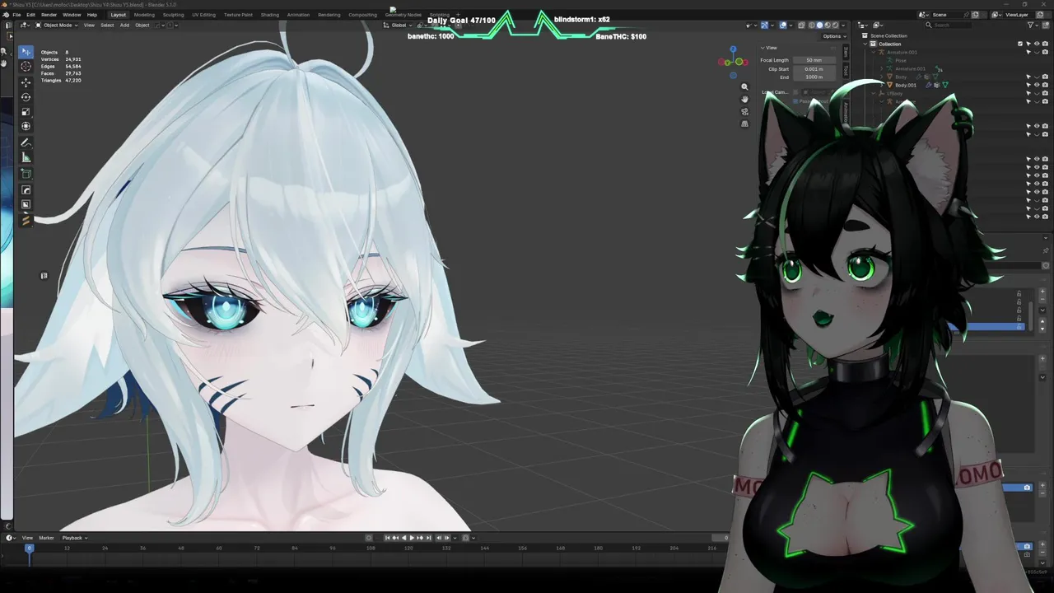The image size is (1054, 593).
Task: Select solid shading mode
Action: point(819,26)
